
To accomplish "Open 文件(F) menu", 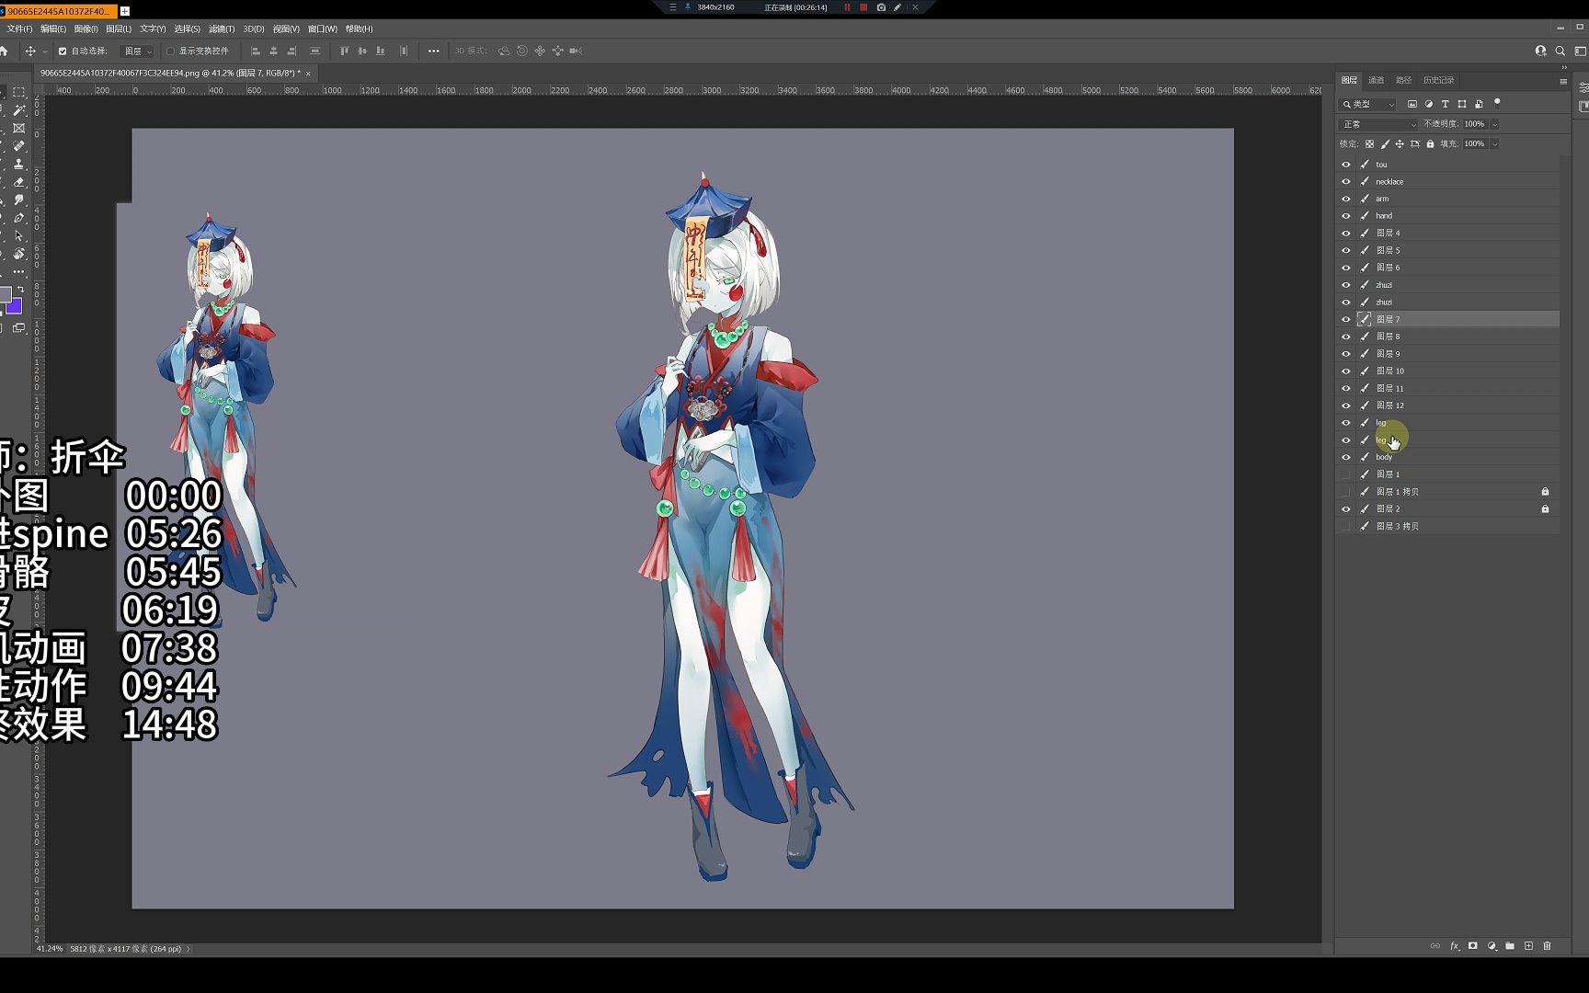I will click(19, 29).
